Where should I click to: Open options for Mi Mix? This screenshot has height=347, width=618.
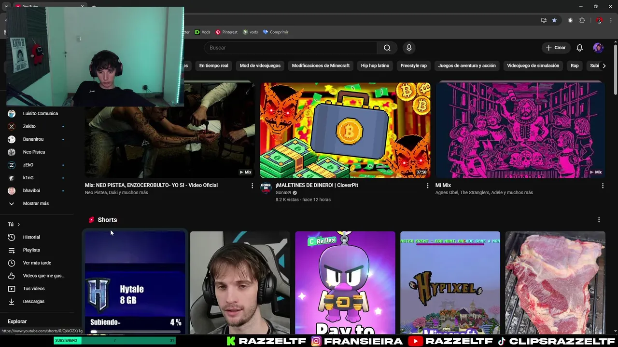603,186
